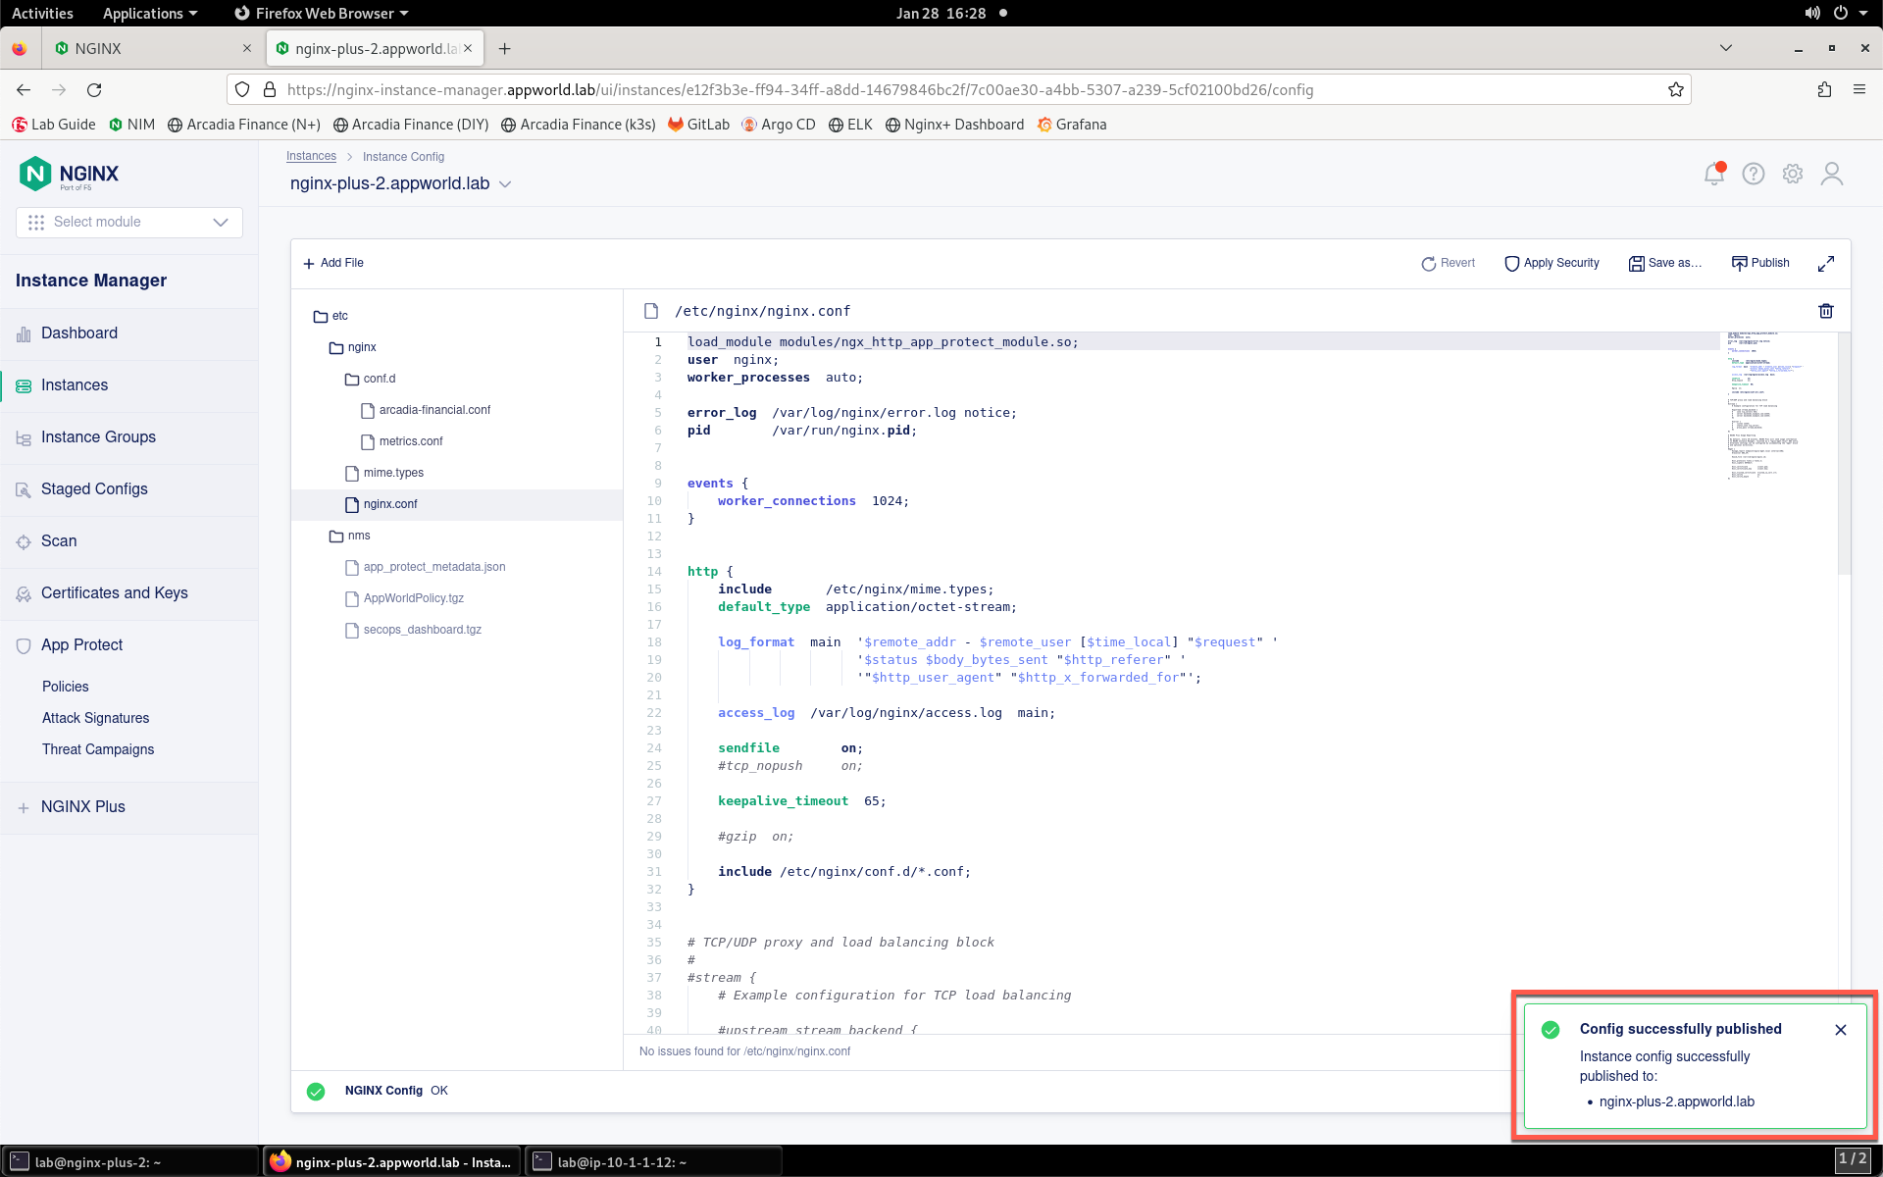This screenshot has height=1177, width=1883.
Task: Dismiss the Config successfully published toast
Action: click(x=1841, y=1030)
